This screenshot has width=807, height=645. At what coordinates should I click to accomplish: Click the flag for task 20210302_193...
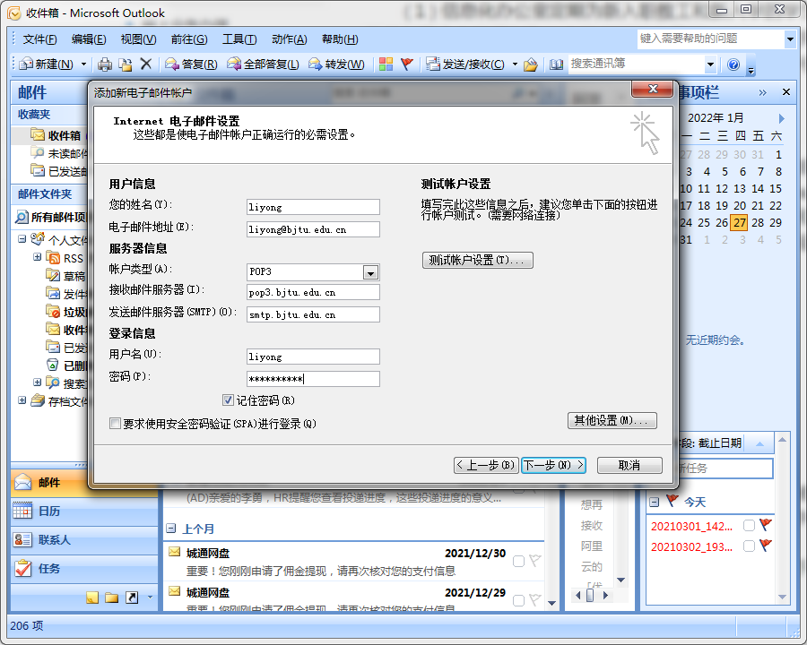point(766,546)
